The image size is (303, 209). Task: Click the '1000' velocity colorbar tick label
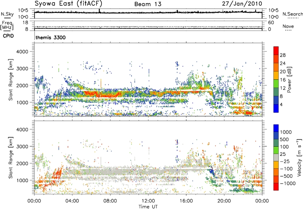pos(286,132)
